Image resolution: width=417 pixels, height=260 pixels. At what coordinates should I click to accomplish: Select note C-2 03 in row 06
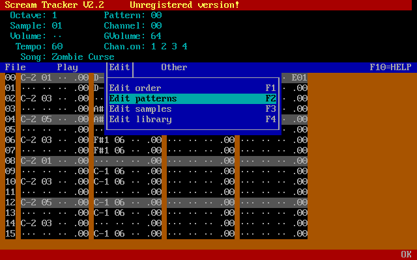coord(36,140)
